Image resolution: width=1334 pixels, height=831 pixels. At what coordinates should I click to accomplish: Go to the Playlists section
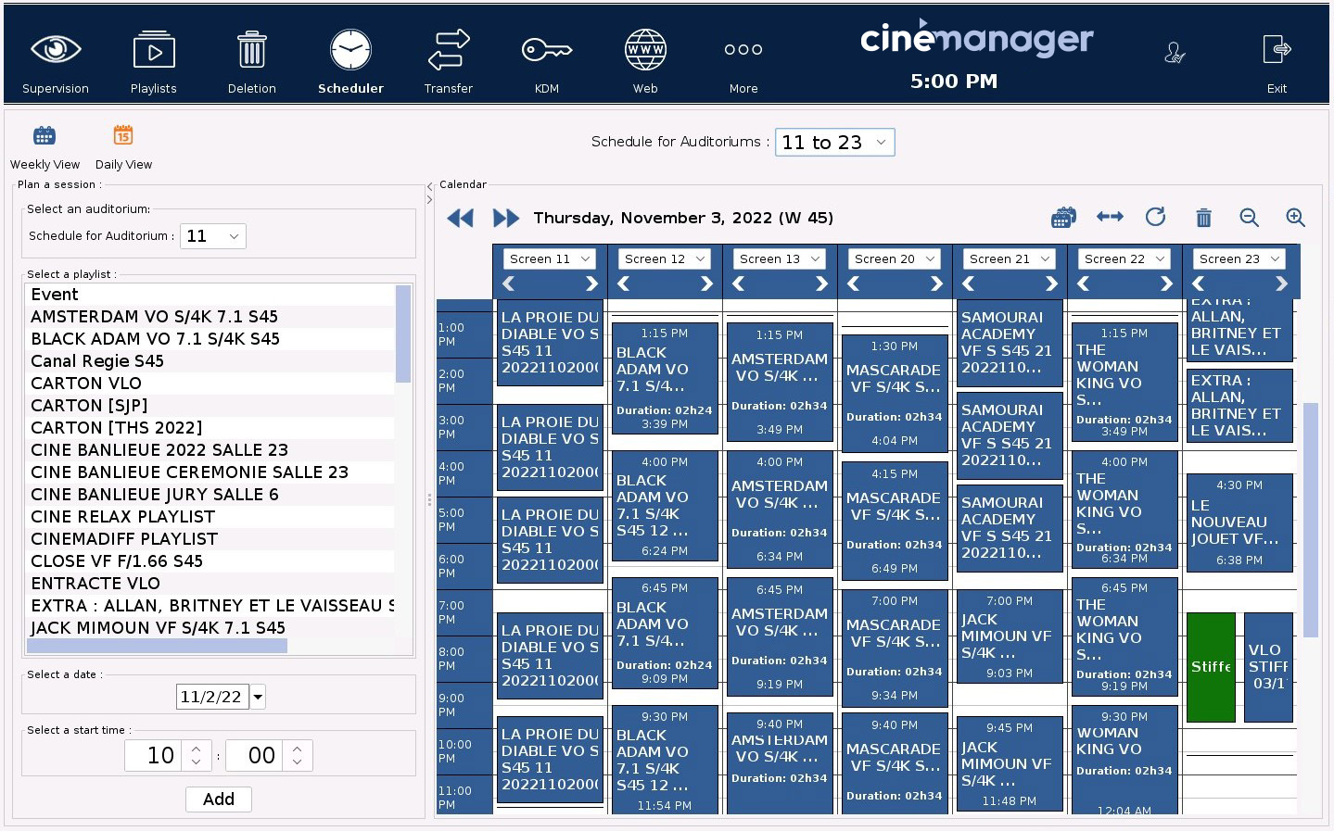pyautogui.click(x=153, y=58)
